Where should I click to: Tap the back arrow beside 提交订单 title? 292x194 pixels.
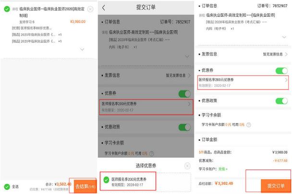click(104, 8)
